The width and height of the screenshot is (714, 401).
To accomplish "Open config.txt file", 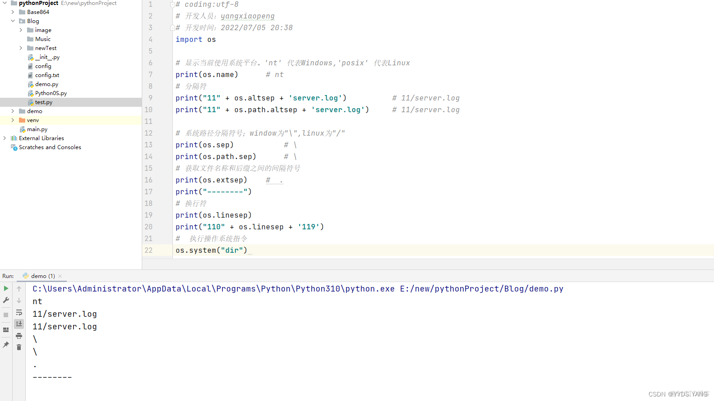I will (47, 75).
